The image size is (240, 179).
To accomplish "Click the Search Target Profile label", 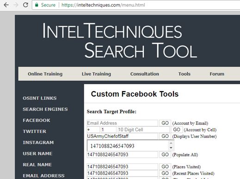I will [x=111, y=111].
